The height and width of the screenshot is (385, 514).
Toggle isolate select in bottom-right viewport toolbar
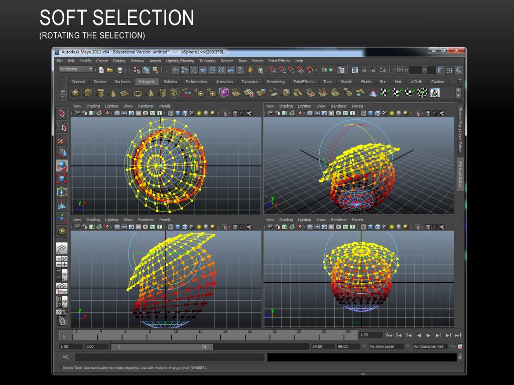coord(417,227)
